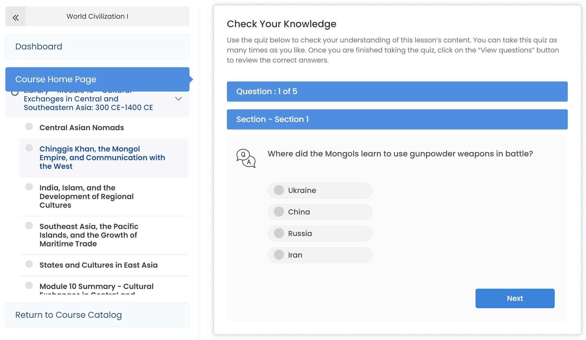586x340 pixels.
Task: Click status circle beside Southeast Asia lesson
Action: [x=29, y=225]
